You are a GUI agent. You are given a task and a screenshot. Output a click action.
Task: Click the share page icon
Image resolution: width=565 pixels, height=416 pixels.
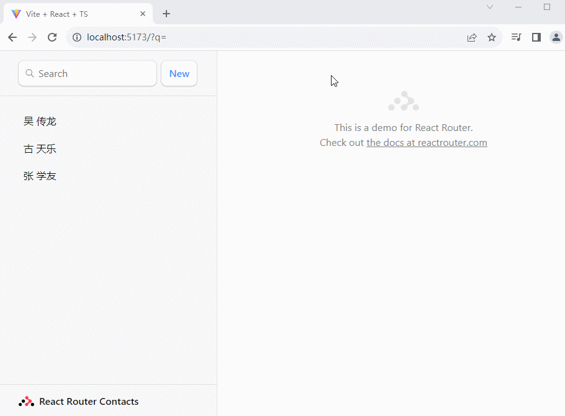472,37
